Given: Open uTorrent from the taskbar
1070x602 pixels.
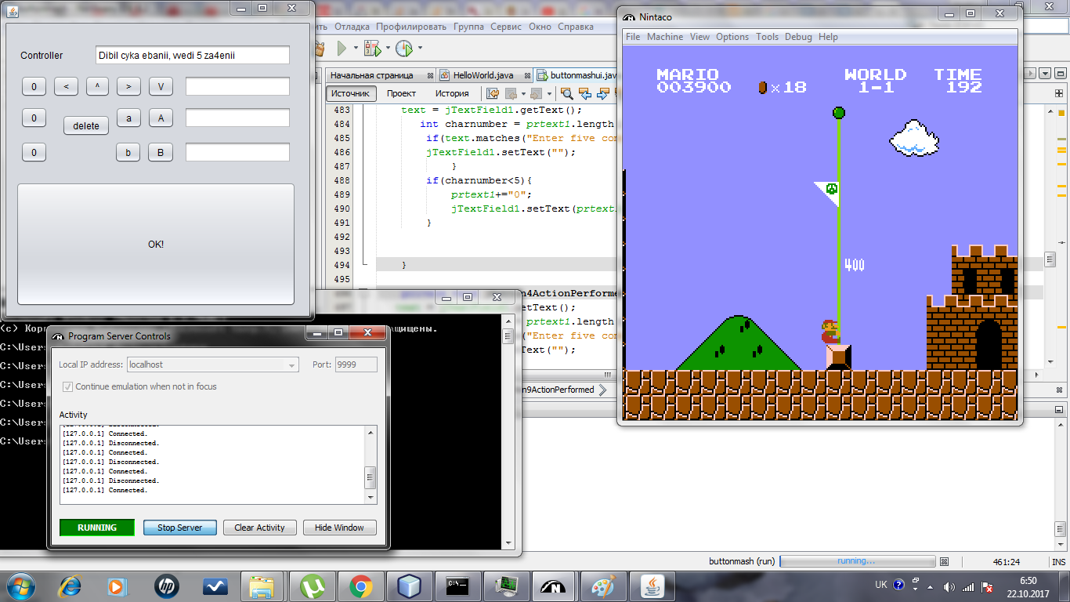Looking at the screenshot, I should (313, 586).
